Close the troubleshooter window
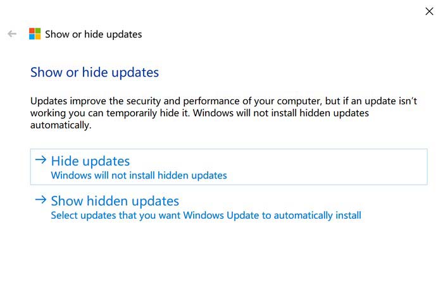The width and height of the screenshot is (443, 289). pos(429,11)
